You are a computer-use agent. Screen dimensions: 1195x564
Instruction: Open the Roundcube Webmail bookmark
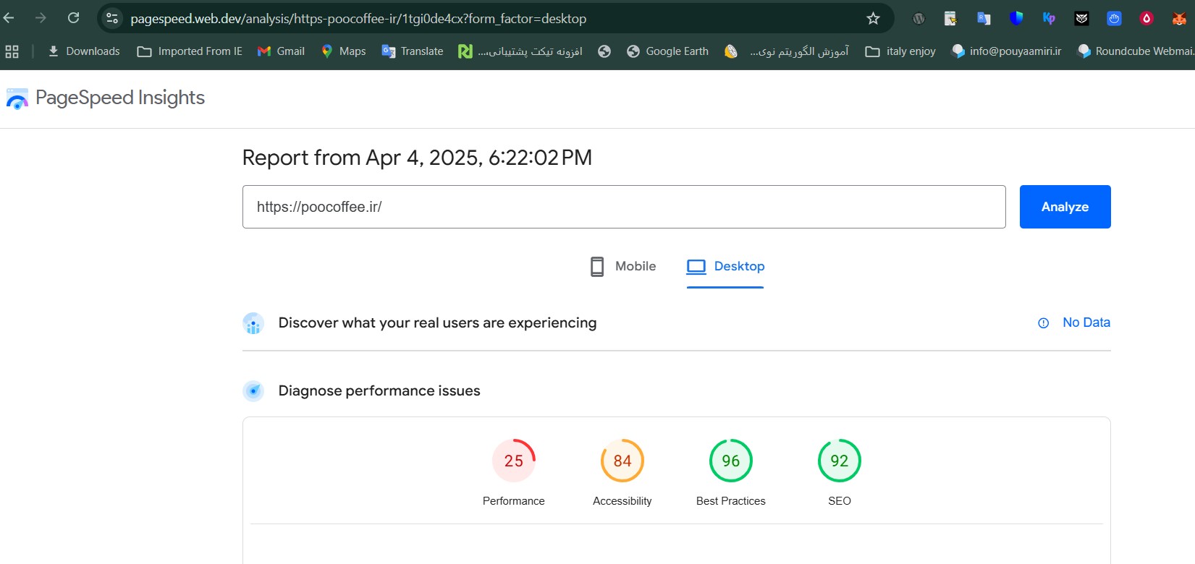pyautogui.click(x=1135, y=51)
